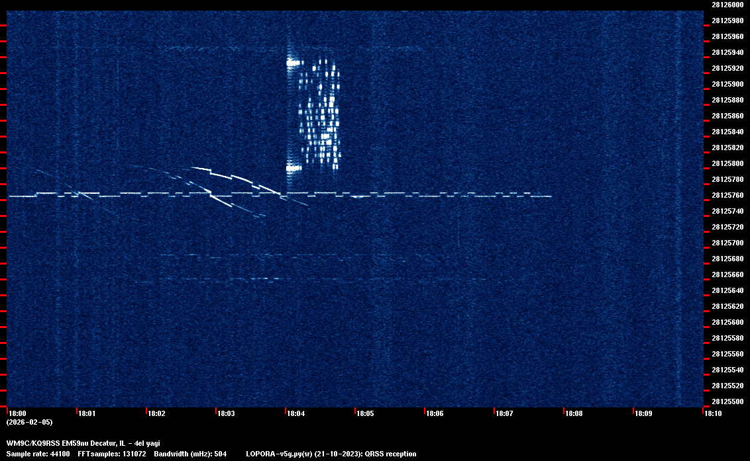Click the date text (2026-02-05)
The image size is (750, 461).
tap(30, 422)
